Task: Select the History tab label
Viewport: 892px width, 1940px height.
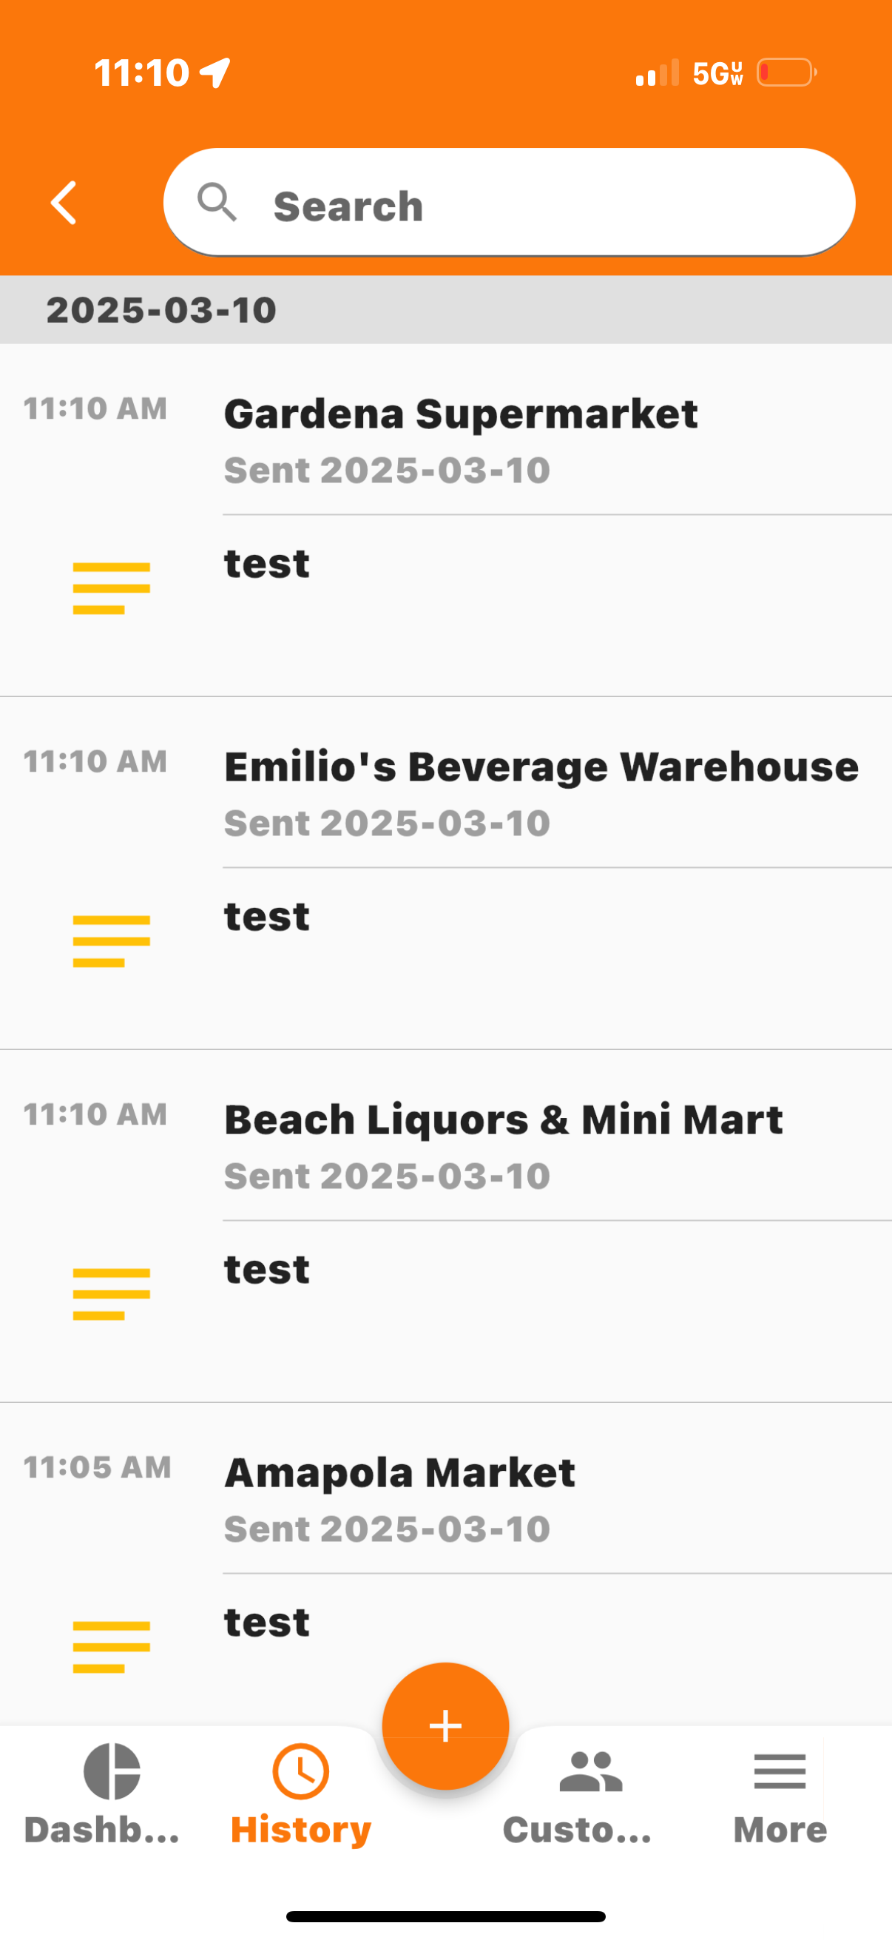Action: pyautogui.click(x=300, y=1830)
